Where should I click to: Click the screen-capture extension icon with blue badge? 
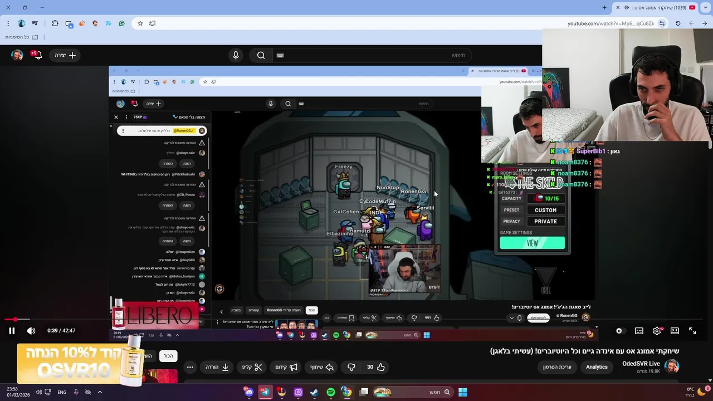click(x=69, y=23)
